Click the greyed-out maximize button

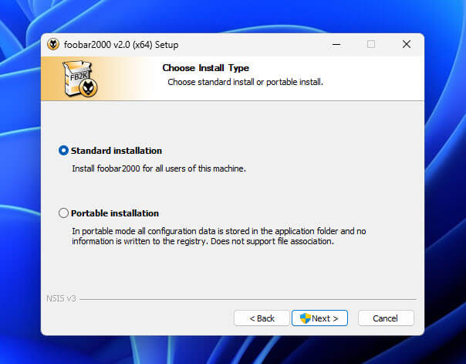(x=371, y=45)
